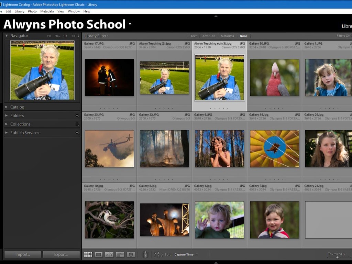Click '2056 x 1910' dimensions text

[202, 47]
